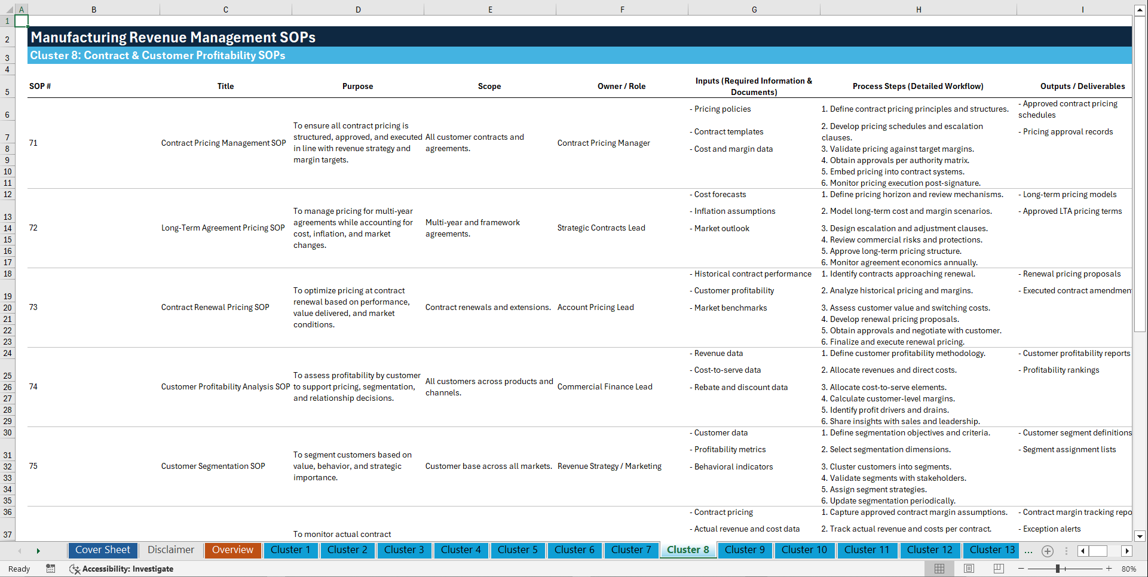
Task: Switch to the Cluster 12 sheet tab
Action: pyautogui.click(x=930, y=550)
